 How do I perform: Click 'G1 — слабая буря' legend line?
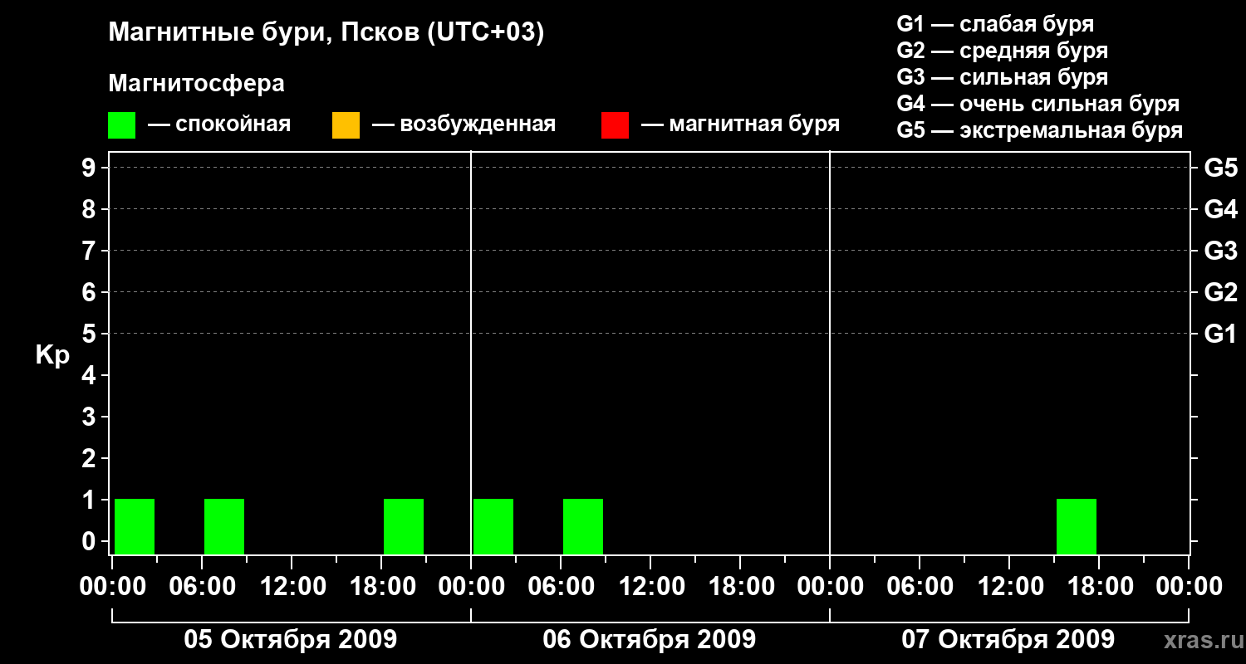point(995,24)
